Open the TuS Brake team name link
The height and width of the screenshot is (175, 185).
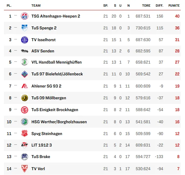(x=41, y=157)
